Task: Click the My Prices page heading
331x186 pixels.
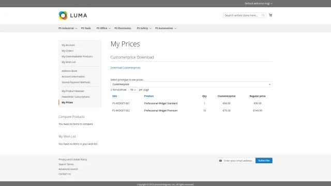Action: (x=125, y=44)
